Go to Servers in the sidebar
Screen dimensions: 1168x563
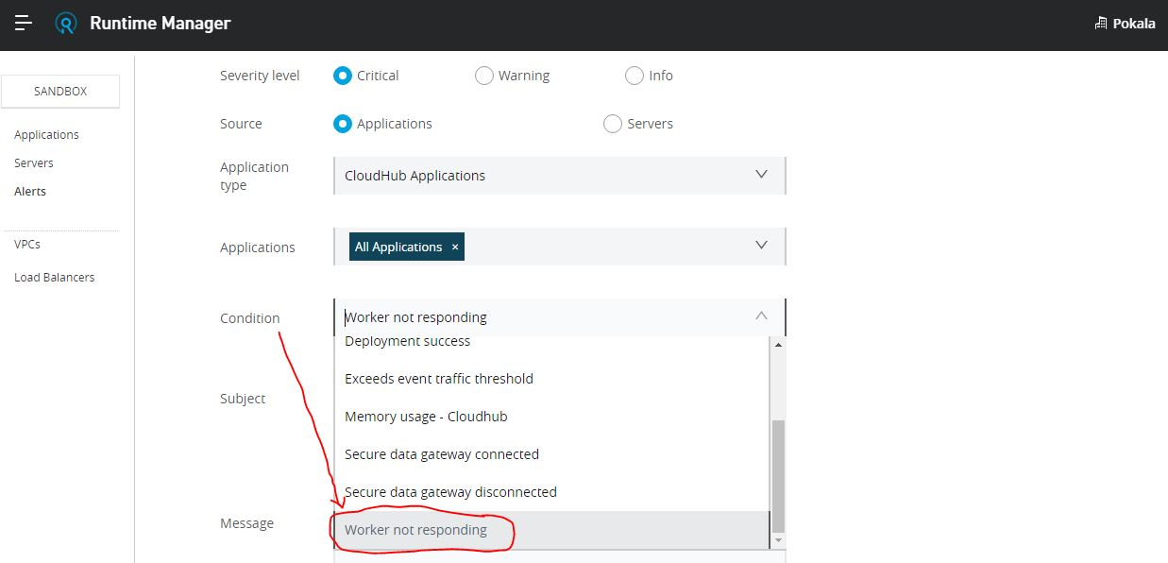(x=34, y=163)
